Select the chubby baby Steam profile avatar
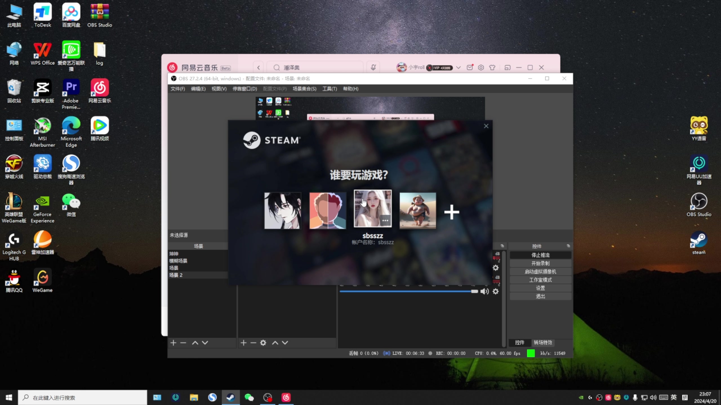721x405 pixels. point(418,211)
